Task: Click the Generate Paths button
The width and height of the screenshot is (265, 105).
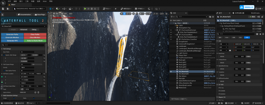Action: pyautogui.click(x=12, y=35)
